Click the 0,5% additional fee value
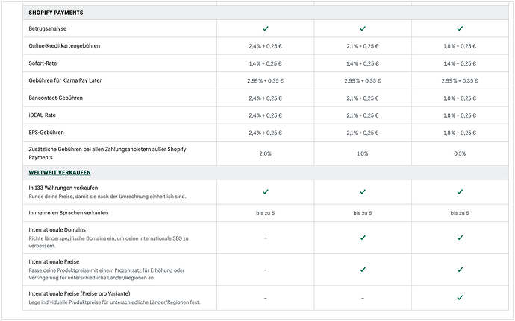 pos(460,153)
